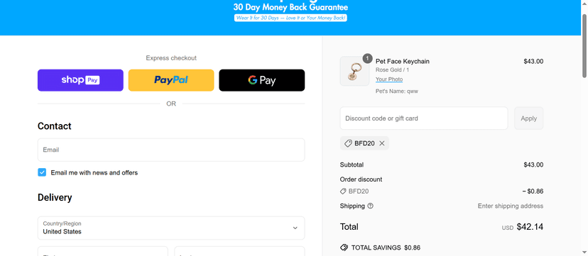This screenshot has width=588, height=256.
Task: Apply the discount code
Action: 529,118
